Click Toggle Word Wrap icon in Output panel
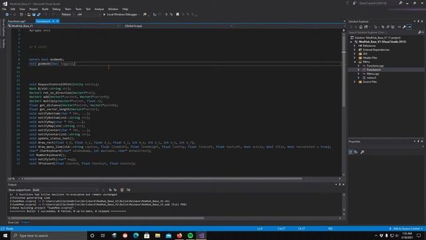The image size is (426, 240). tap(128, 190)
